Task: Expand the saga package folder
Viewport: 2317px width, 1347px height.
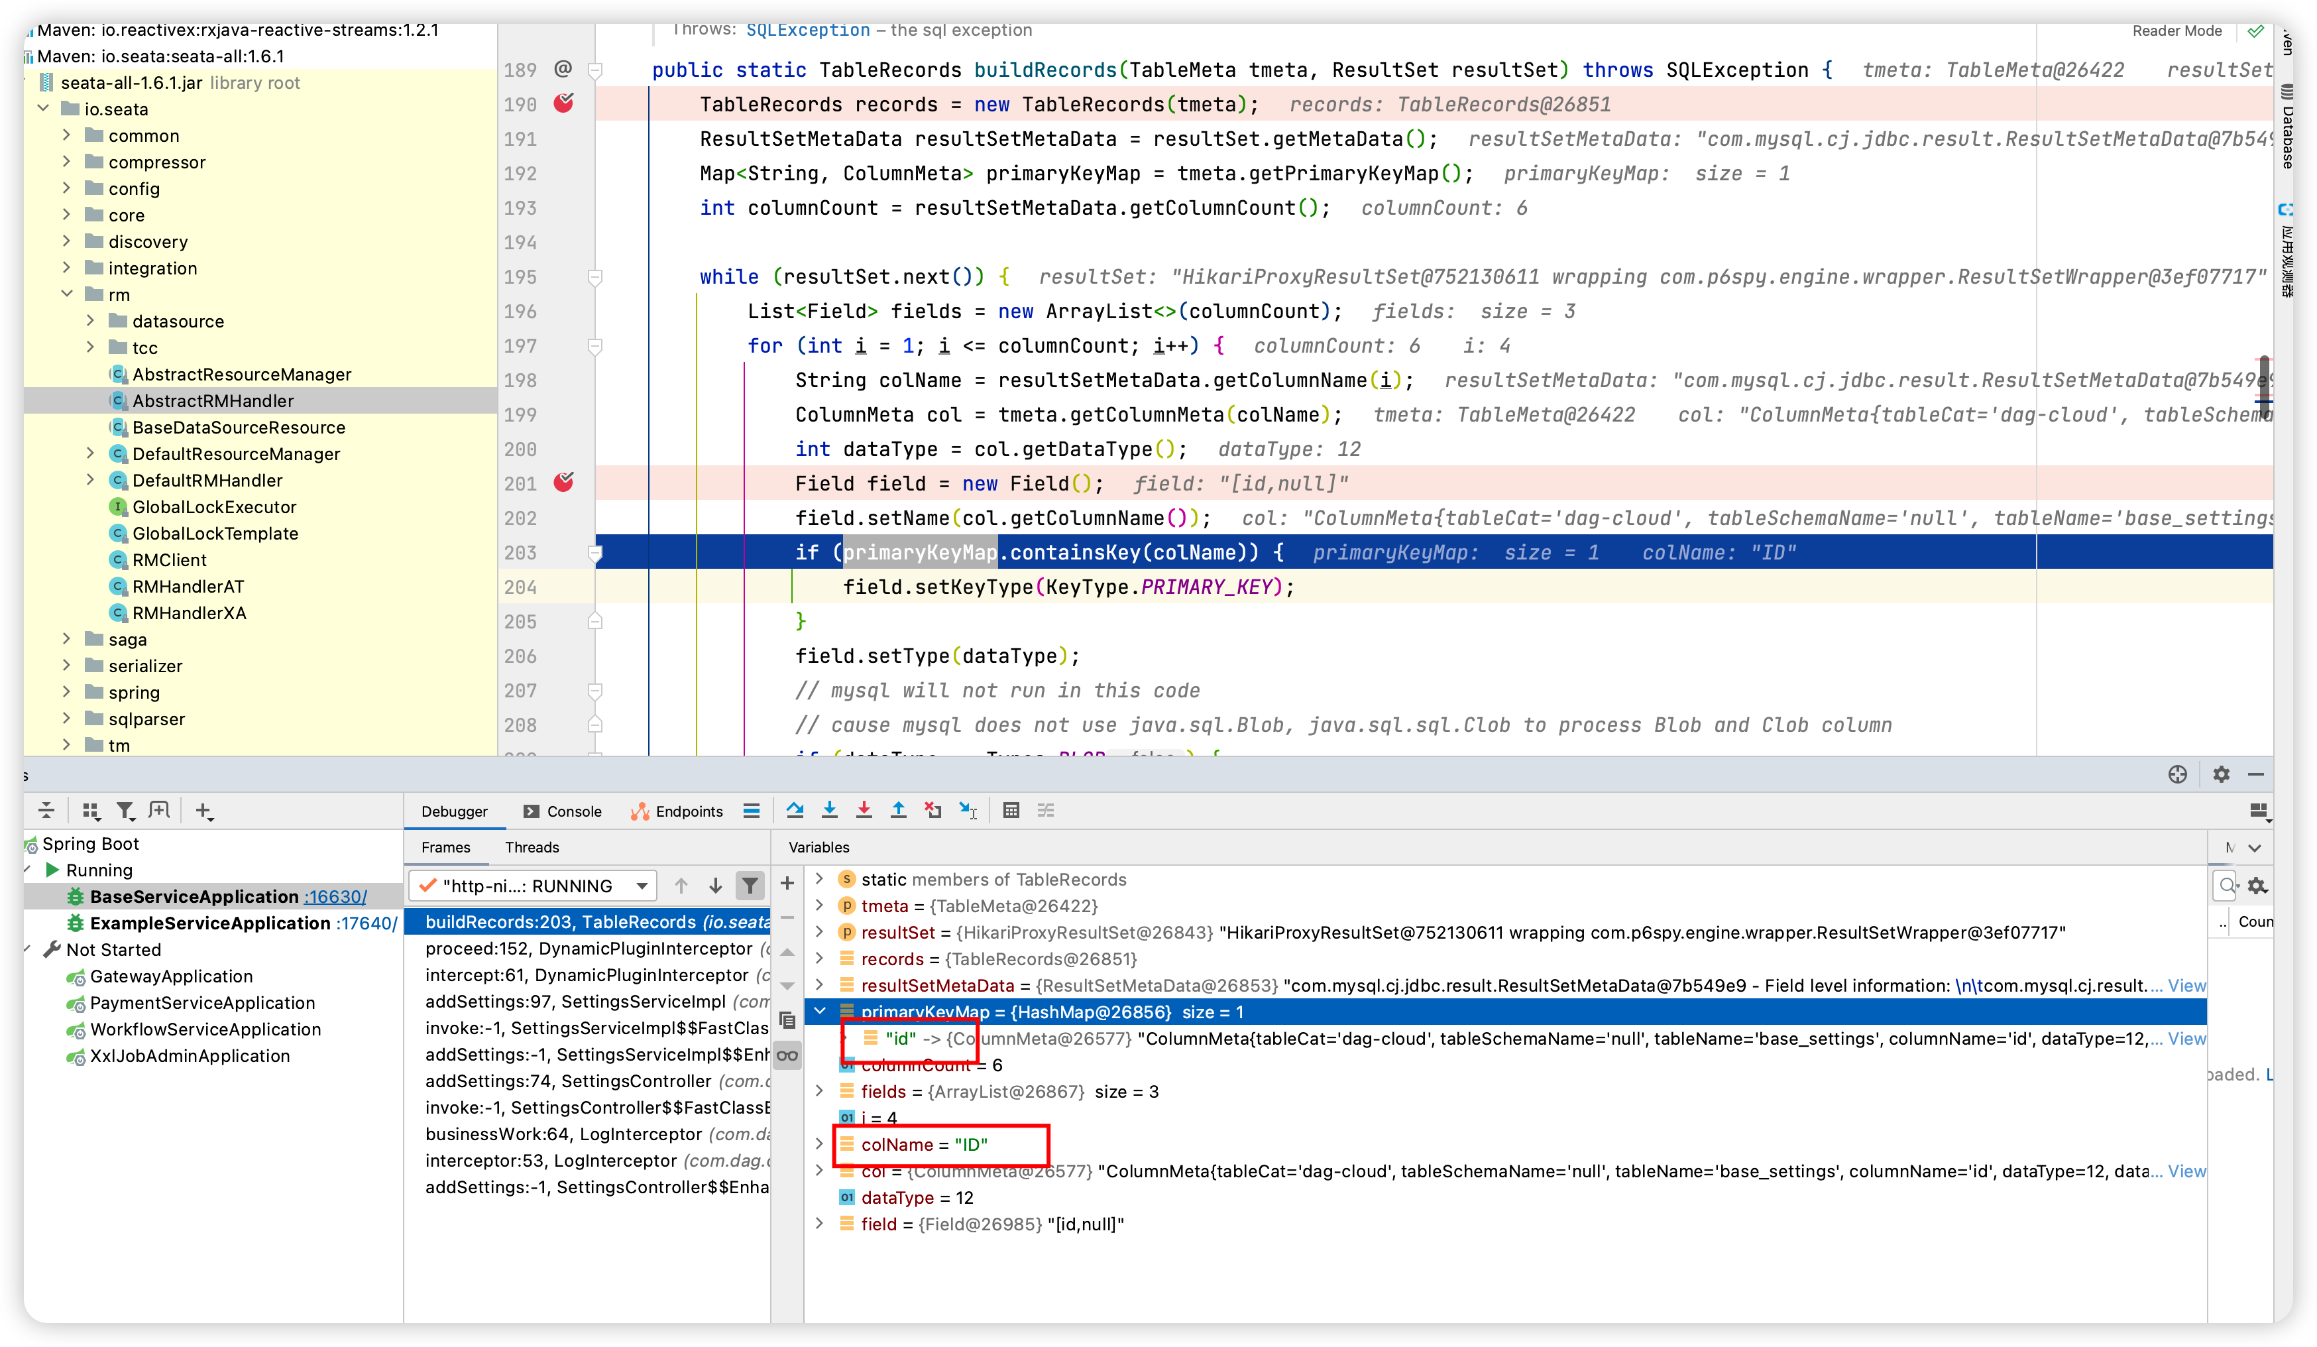Action: click(x=66, y=638)
